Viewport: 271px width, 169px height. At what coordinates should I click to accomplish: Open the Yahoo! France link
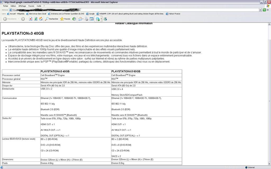click(173, 14)
